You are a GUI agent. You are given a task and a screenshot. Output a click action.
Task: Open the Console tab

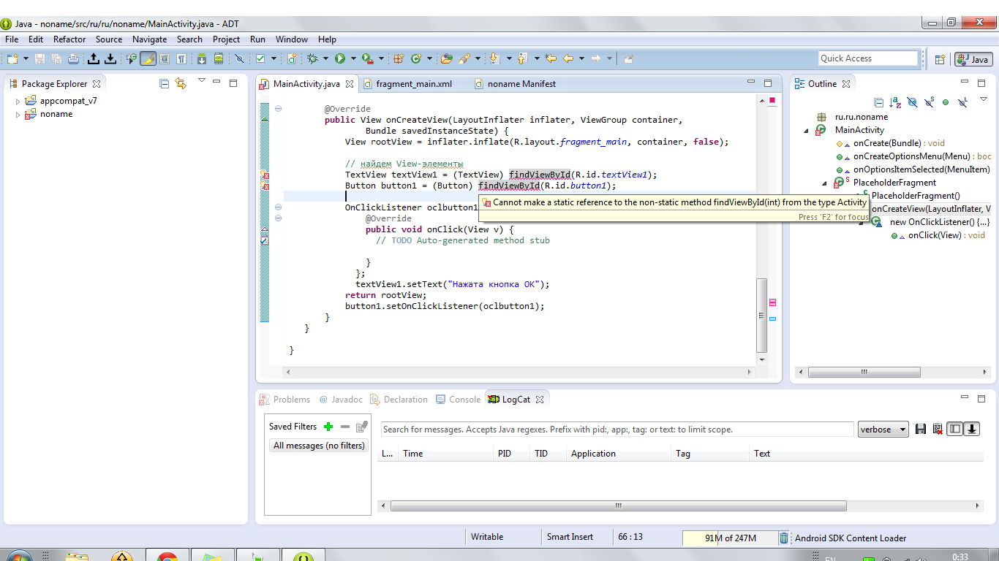coord(458,400)
